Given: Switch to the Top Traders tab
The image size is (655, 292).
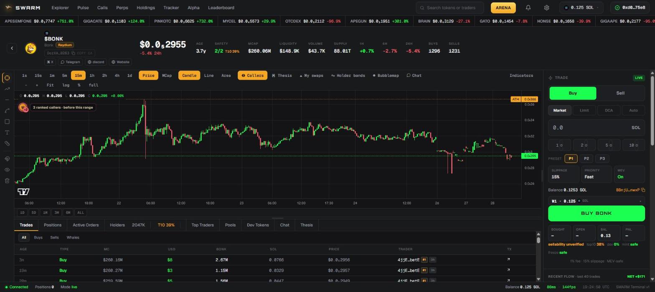Looking at the screenshot, I should [x=203, y=225].
